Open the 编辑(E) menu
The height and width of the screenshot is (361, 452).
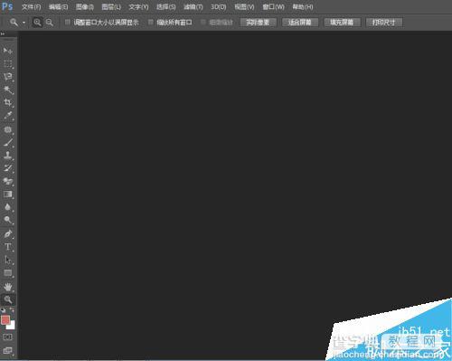pos(58,6)
